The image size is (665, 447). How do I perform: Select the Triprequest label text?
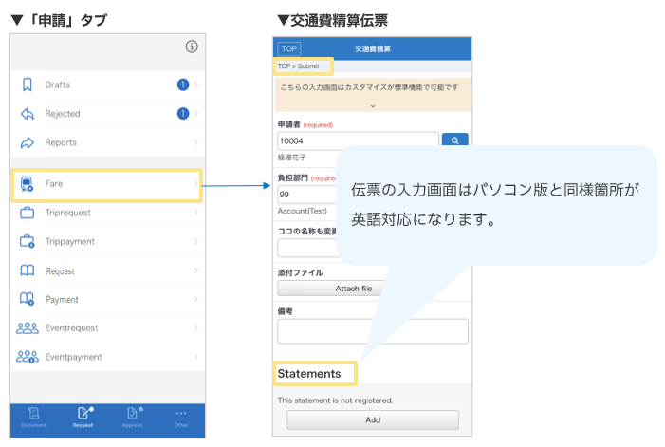pyautogui.click(x=68, y=213)
